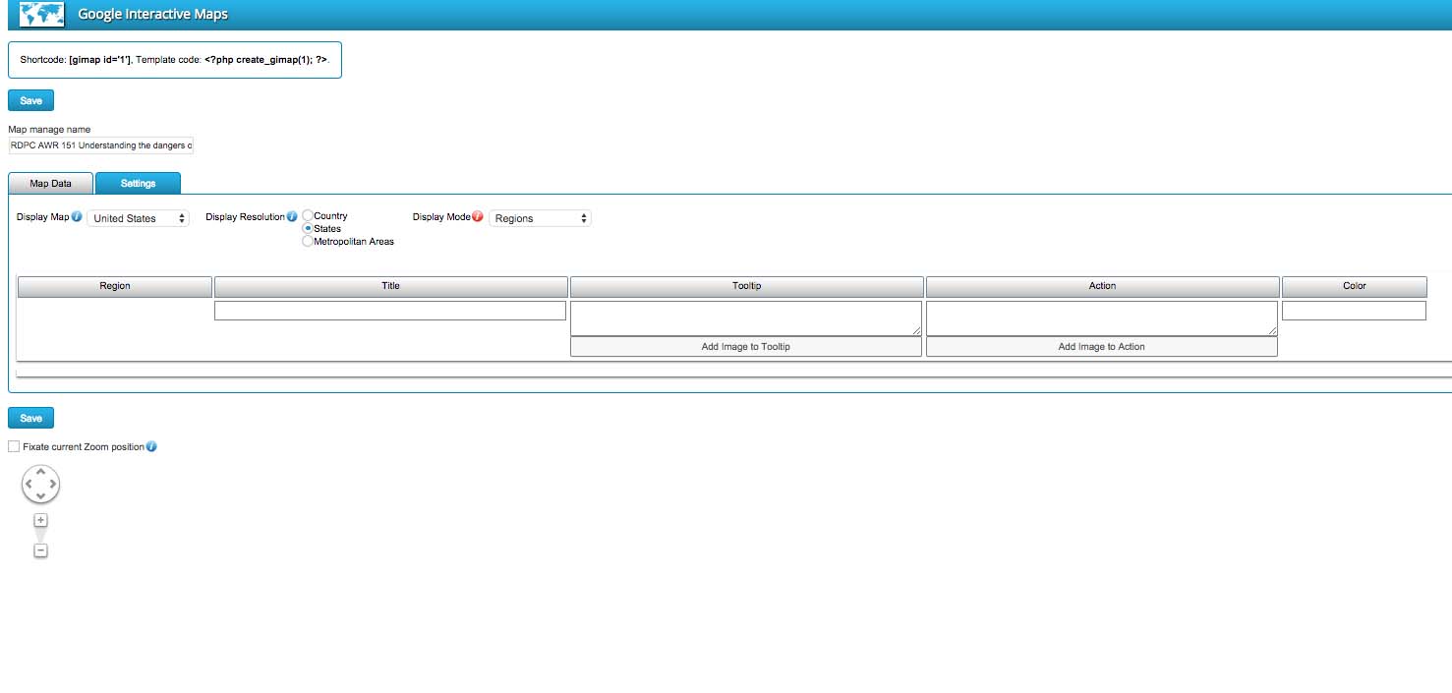Switch to the Settings tab

point(138,183)
